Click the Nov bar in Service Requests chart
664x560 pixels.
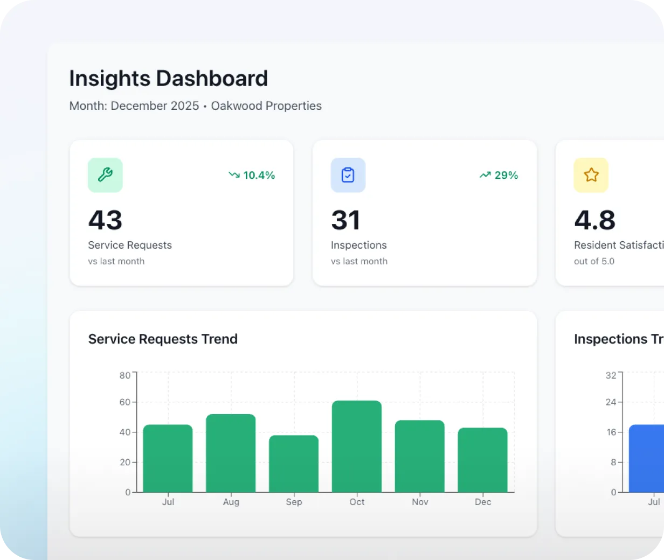coord(420,456)
